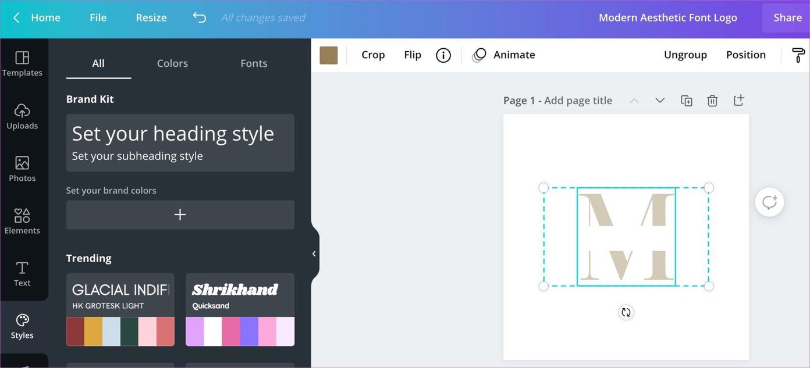Open the Text sidebar panel
Screen dimensions: 810x368
point(22,274)
